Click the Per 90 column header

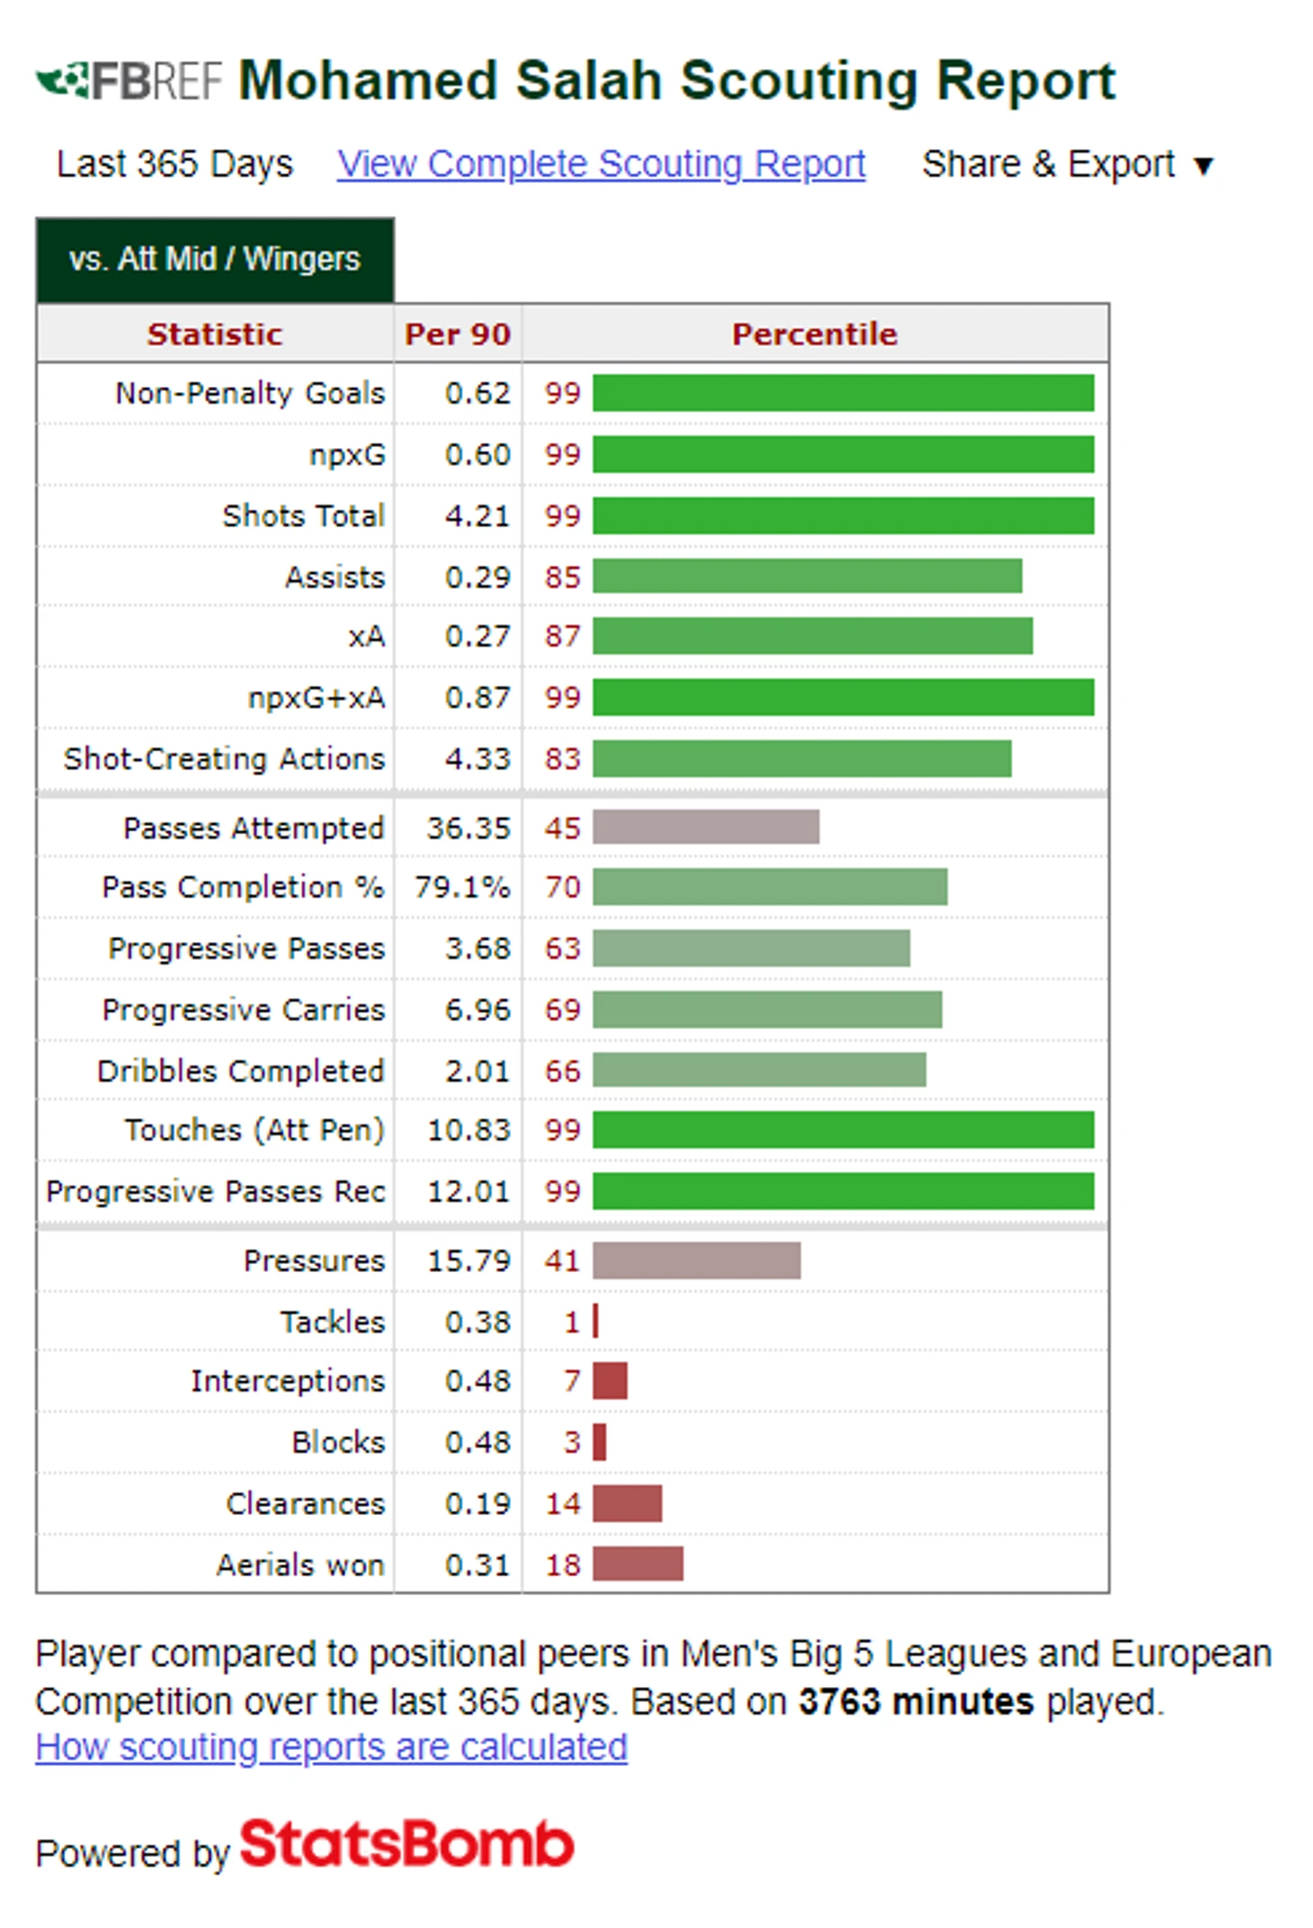pyautogui.click(x=457, y=334)
